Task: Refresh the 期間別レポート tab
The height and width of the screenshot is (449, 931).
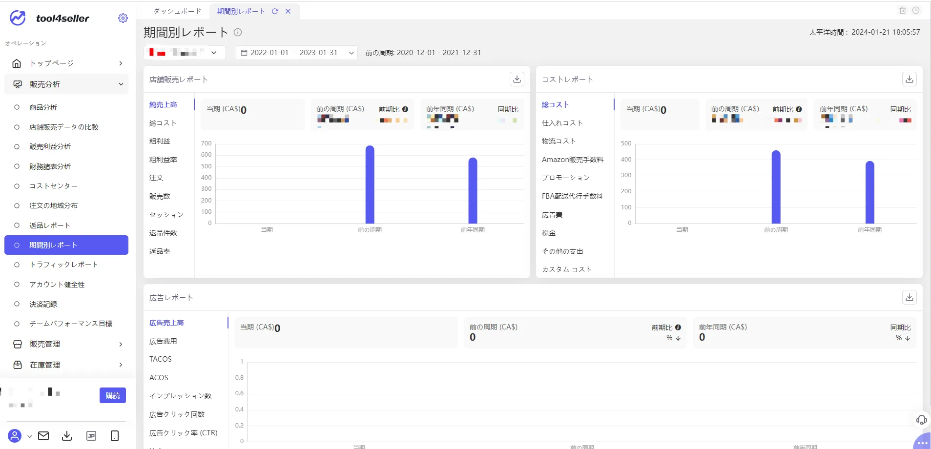Action: click(275, 11)
